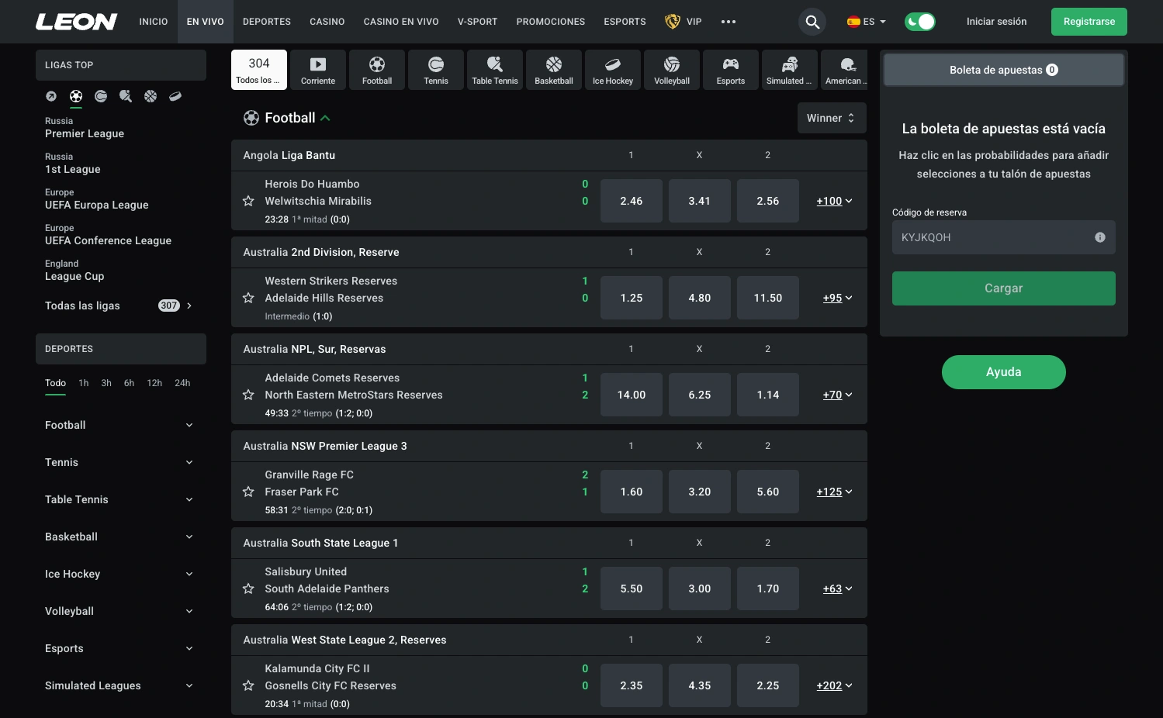
Task: Open the Ayuda help button
Action: [1004, 372]
